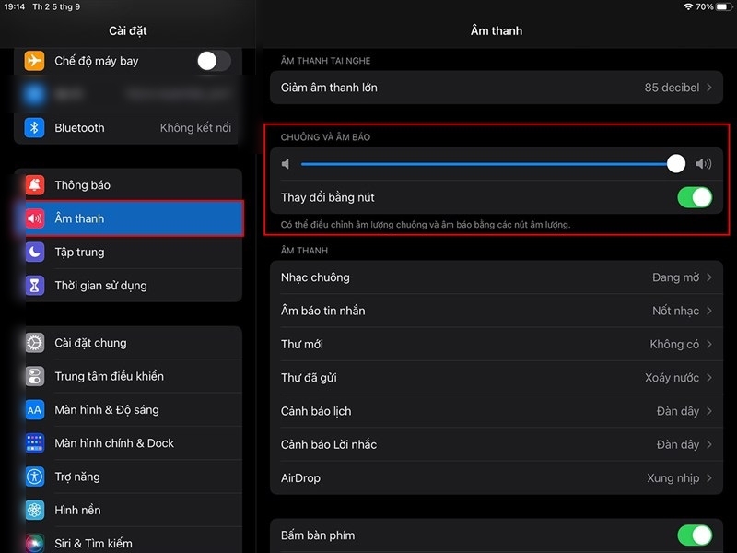Click the Đang mở value text
737x553 pixels.
tap(675, 277)
